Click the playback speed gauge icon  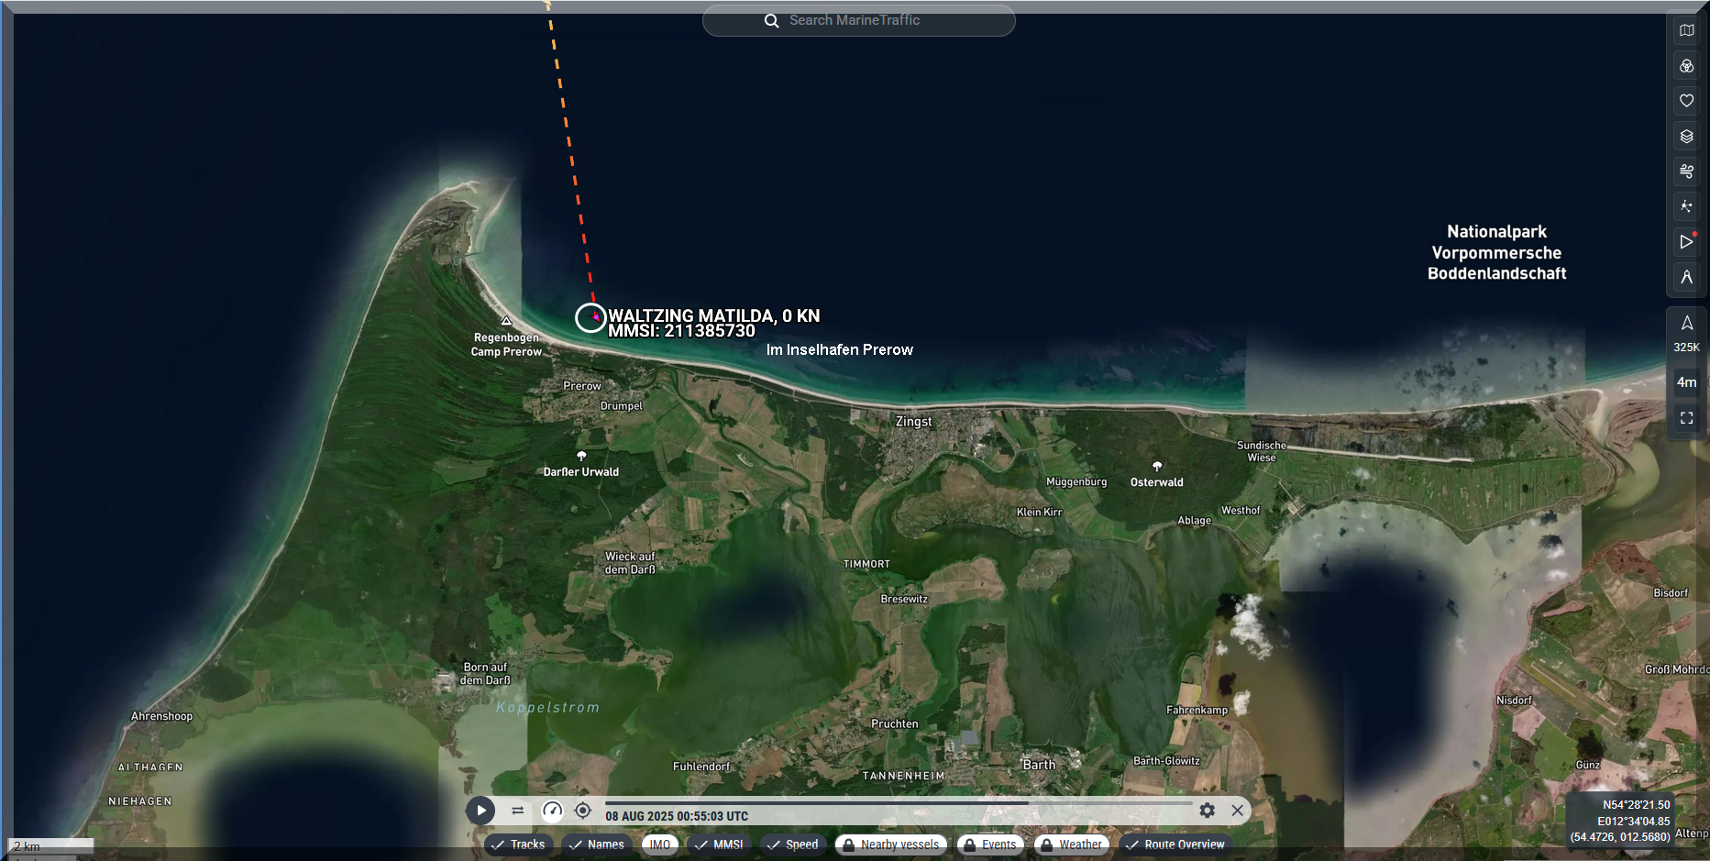tap(552, 811)
